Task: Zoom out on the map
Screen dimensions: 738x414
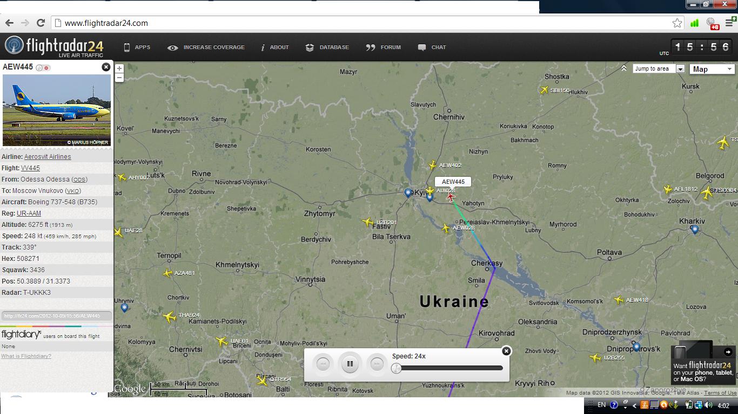Action: tap(119, 78)
